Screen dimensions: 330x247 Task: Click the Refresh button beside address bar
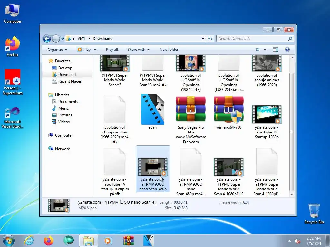coord(210,39)
